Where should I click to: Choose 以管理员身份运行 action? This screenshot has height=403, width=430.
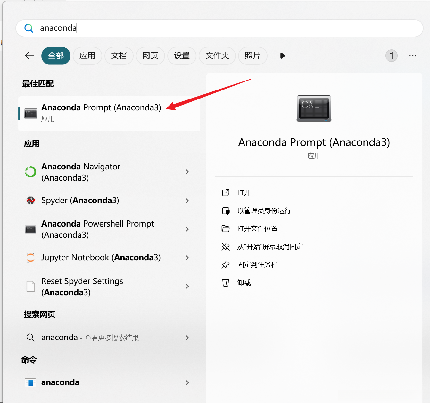(x=264, y=211)
